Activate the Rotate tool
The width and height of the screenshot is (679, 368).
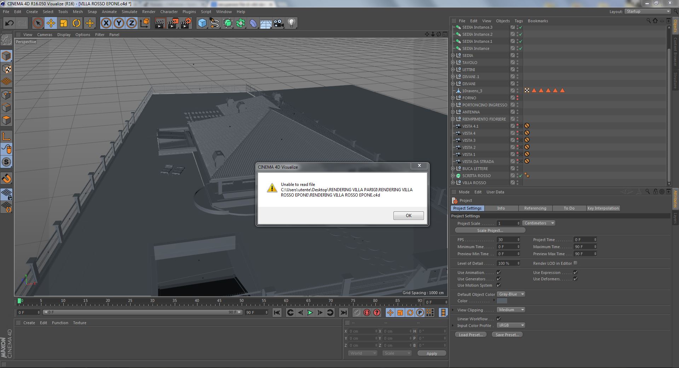click(x=76, y=23)
